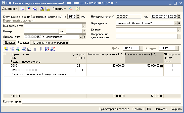Delete the current table row
The width and height of the screenshot is (184, 113).
point(24,49)
